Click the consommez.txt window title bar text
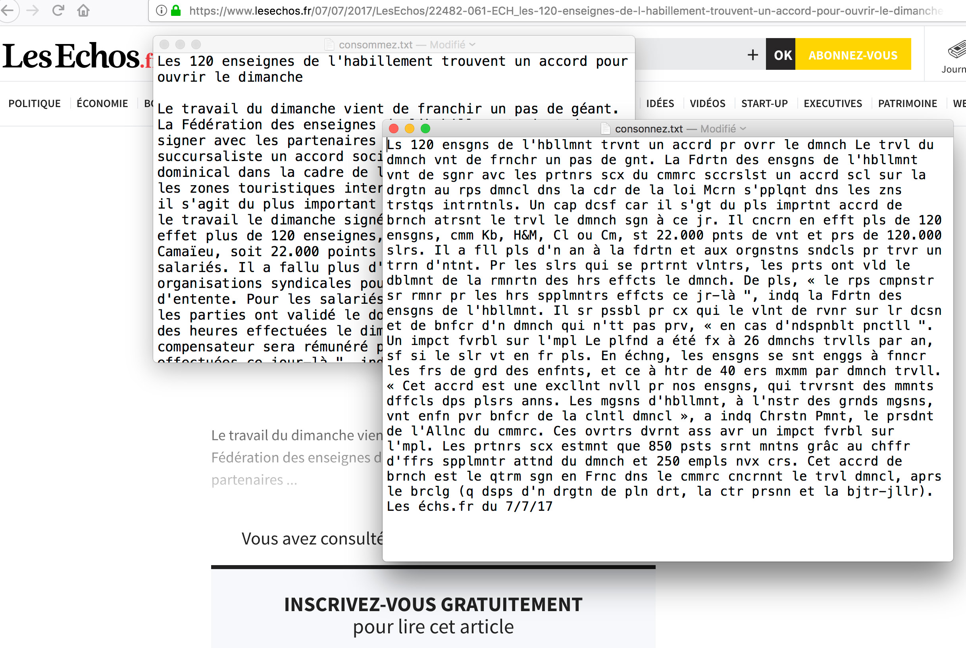 (375, 45)
